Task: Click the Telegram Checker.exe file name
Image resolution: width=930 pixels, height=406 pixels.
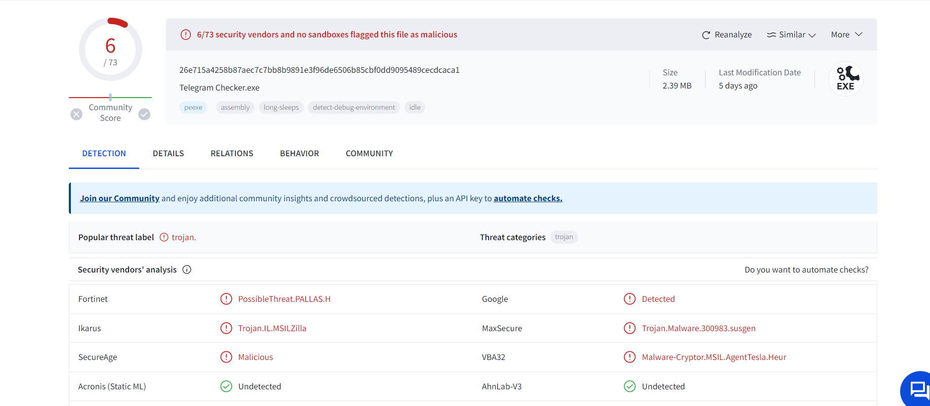Action: click(x=219, y=87)
